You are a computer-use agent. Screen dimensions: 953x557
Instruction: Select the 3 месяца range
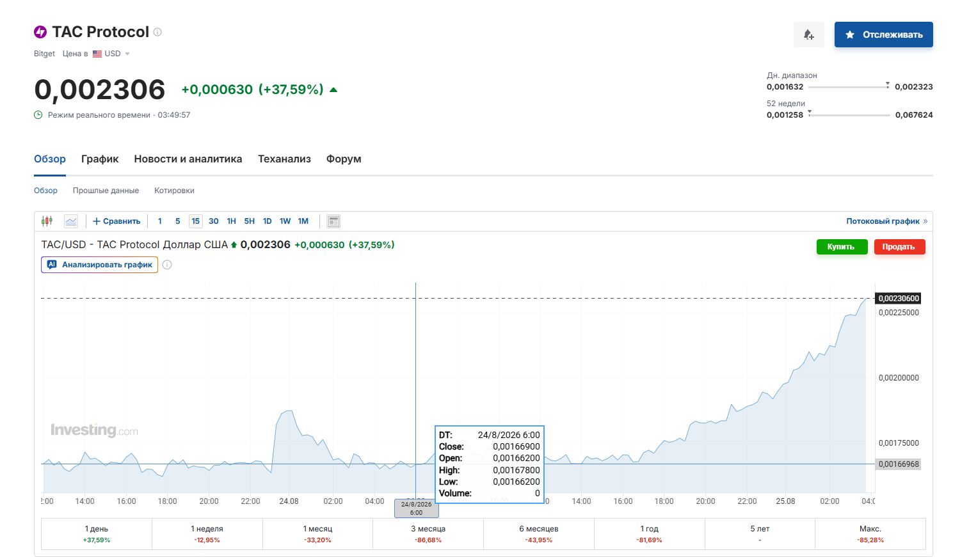428,534
